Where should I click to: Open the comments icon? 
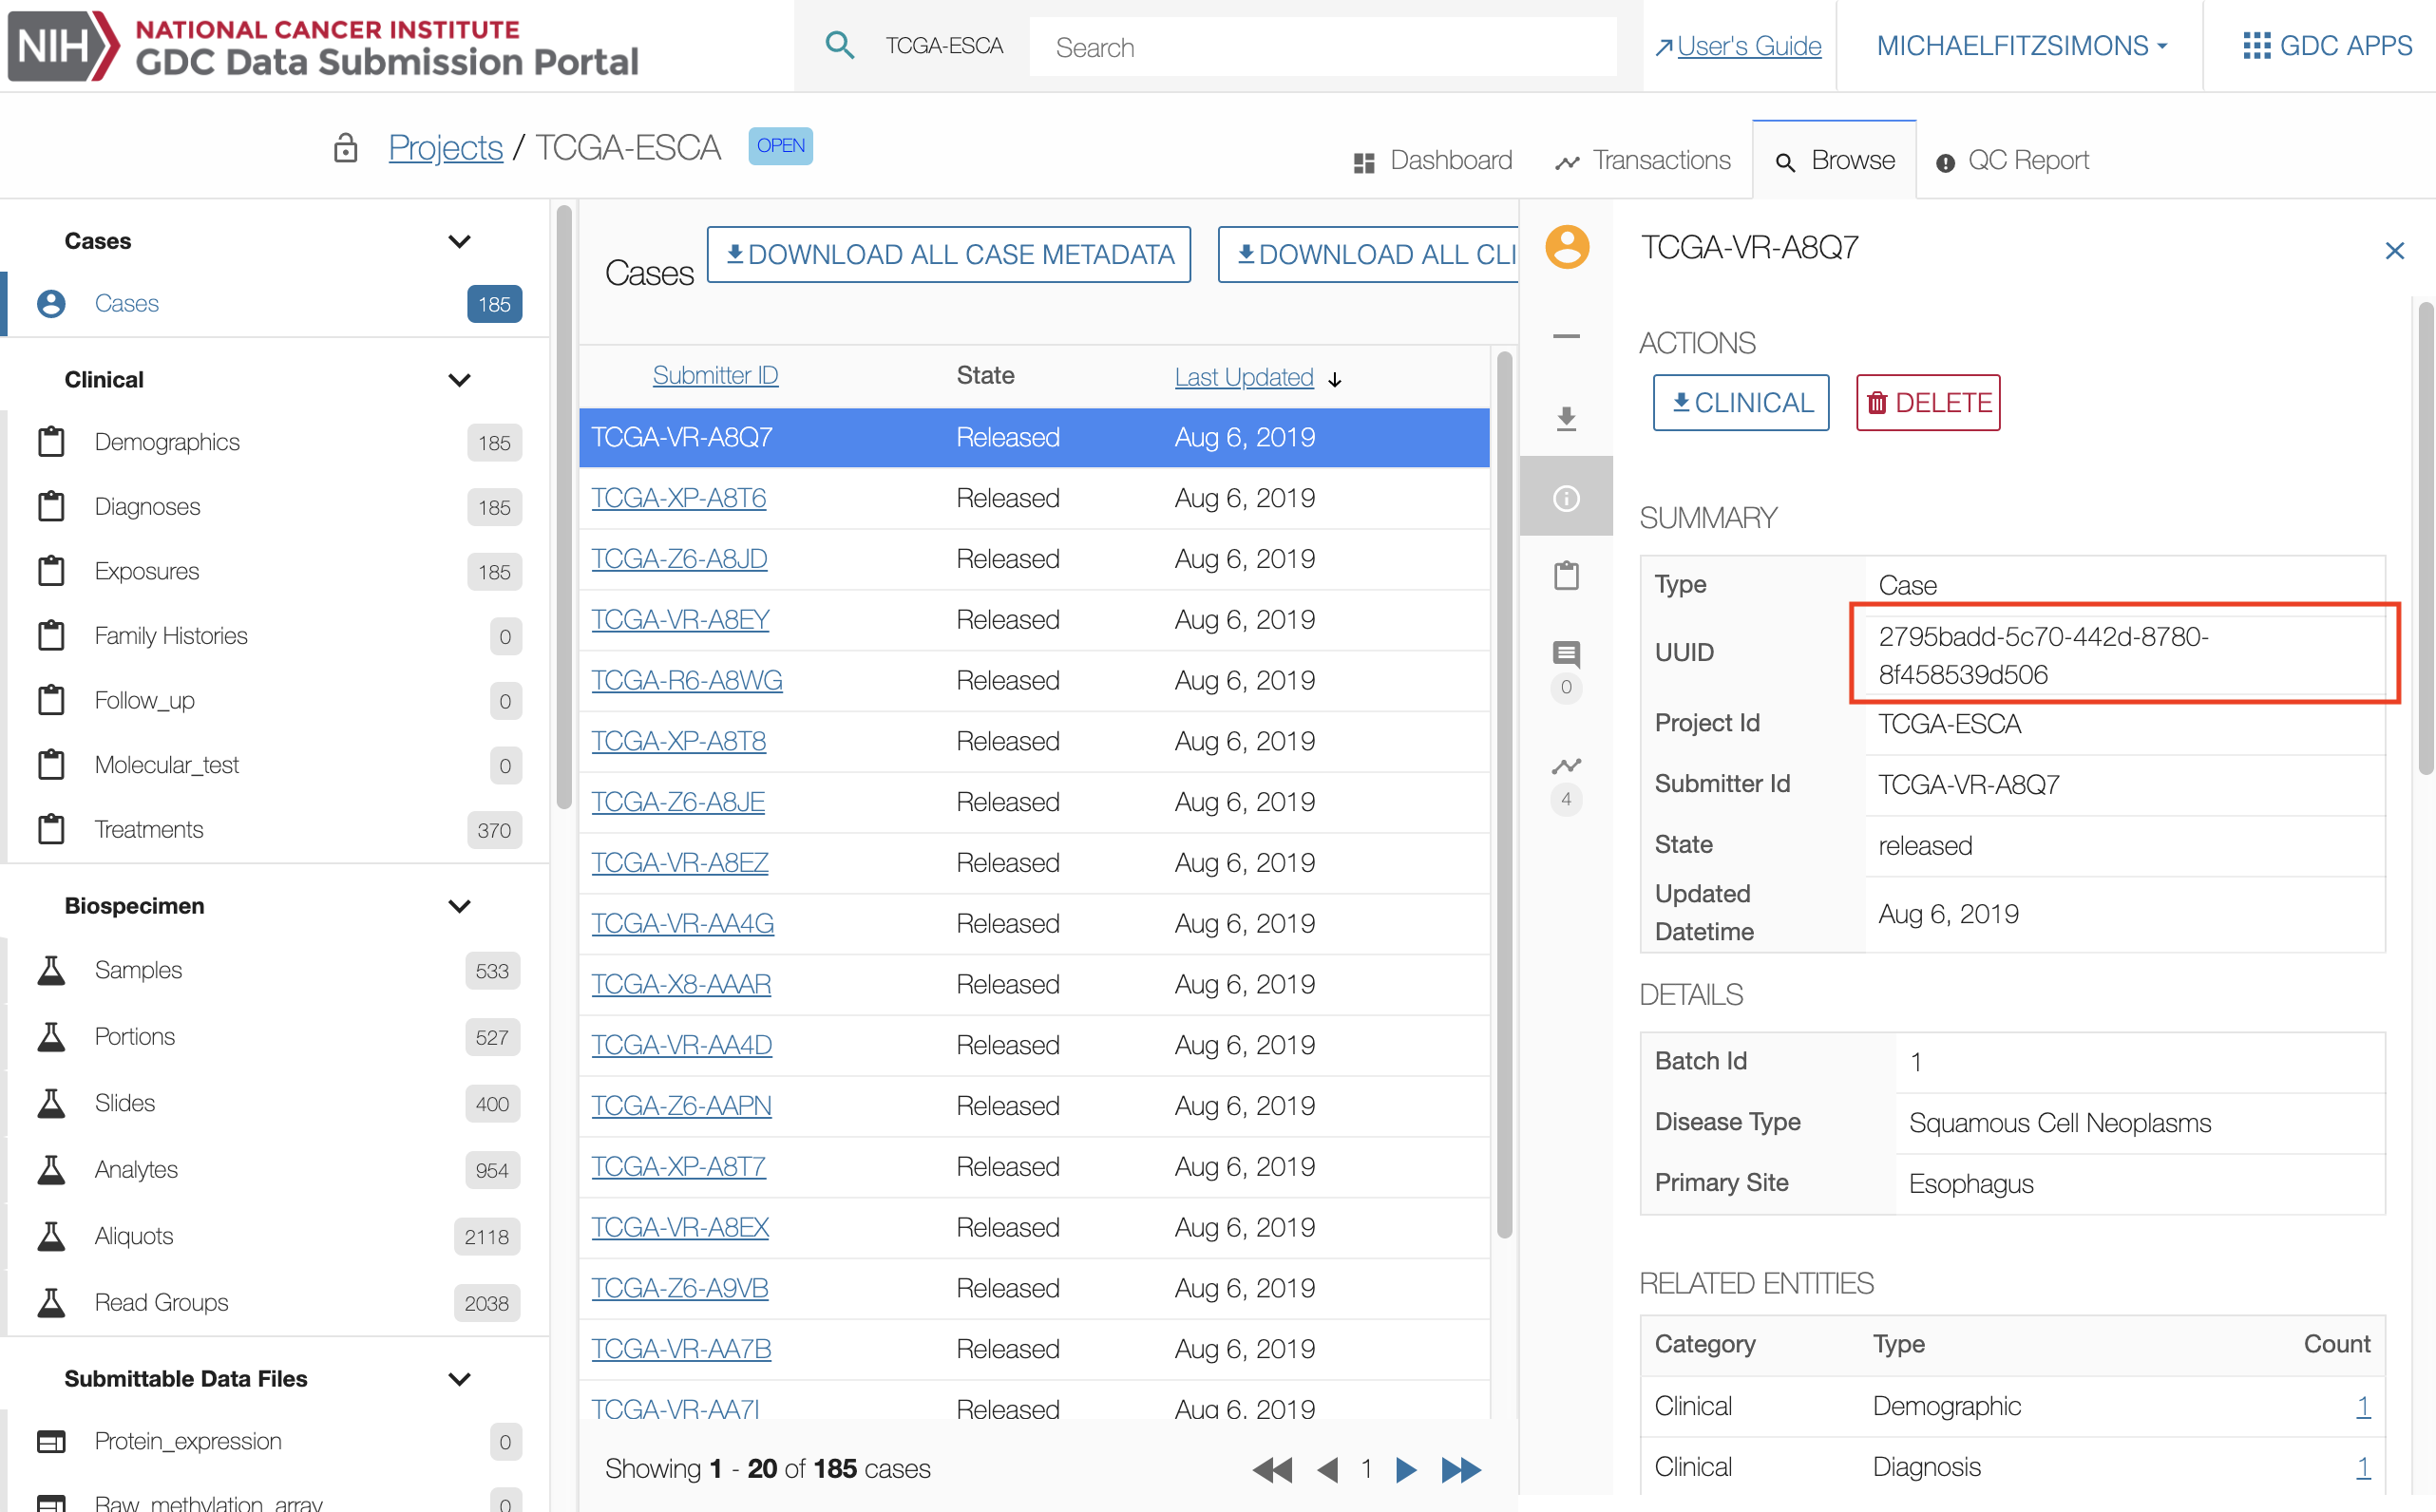[x=1566, y=655]
